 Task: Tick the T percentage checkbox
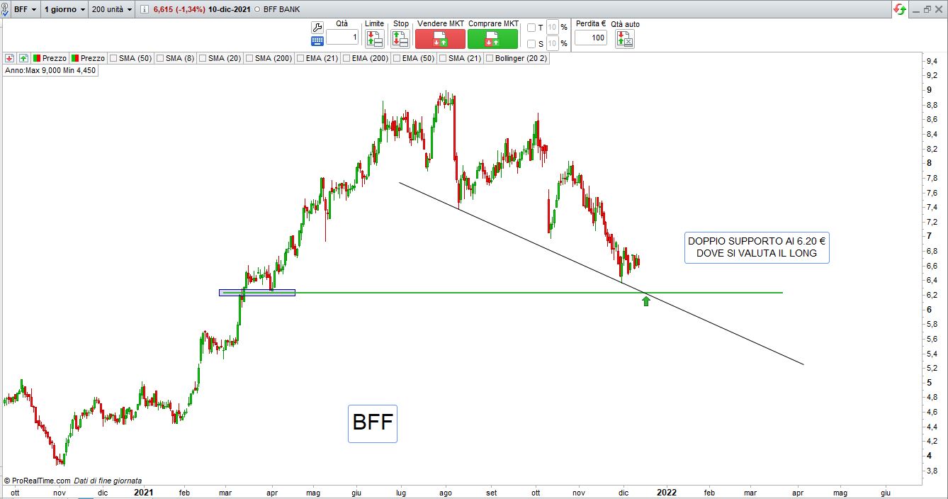tap(531, 28)
